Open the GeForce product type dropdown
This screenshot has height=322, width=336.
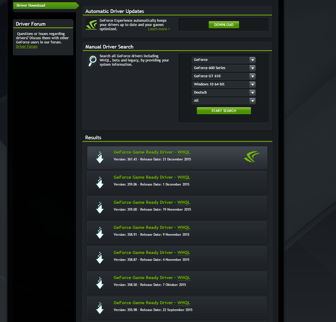pyautogui.click(x=224, y=60)
